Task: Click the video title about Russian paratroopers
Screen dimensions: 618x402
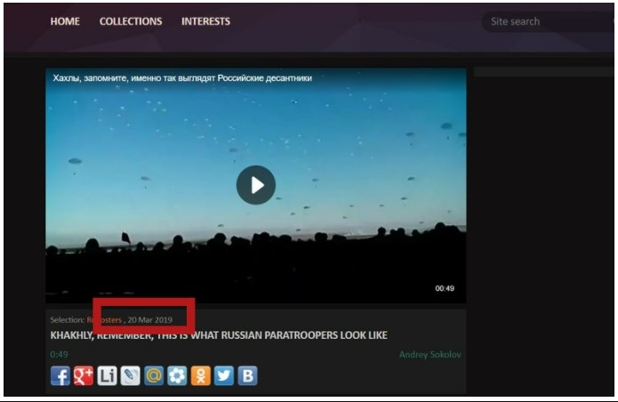Action: point(219,335)
